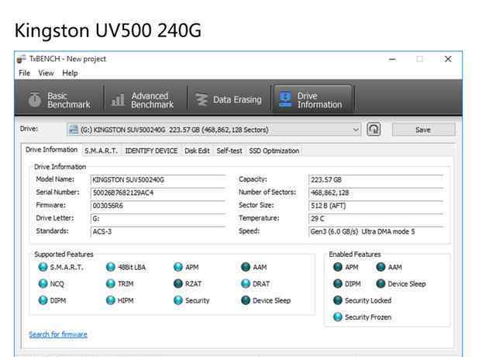
Task: Open the View menu
Action: point(46,73)
